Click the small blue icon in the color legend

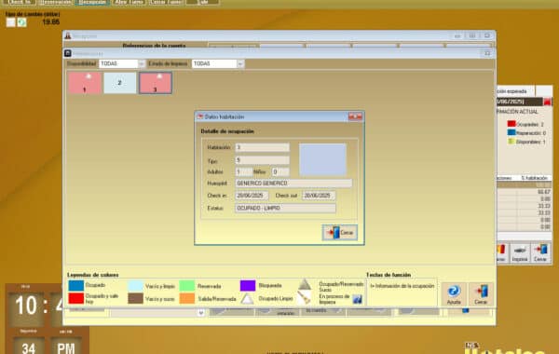pyautogui.click(x=357, y=299)
